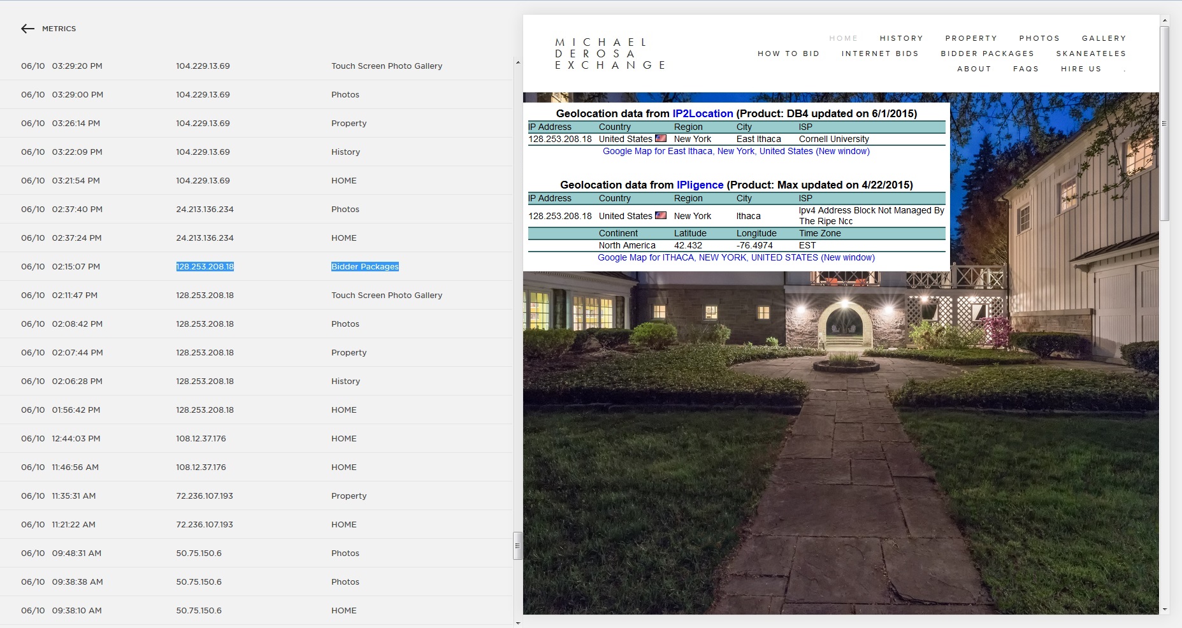Click the preview pane scrollbar thumb
This screenshot has height=628, width=1182.
(x=1164, y=124)
